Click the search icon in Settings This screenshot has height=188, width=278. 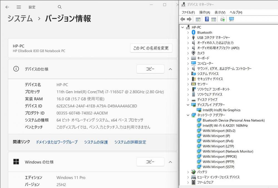[x=59, y=7]
